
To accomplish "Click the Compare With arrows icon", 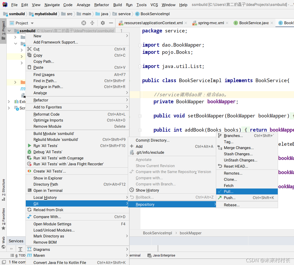I will [x=29, y=217].
